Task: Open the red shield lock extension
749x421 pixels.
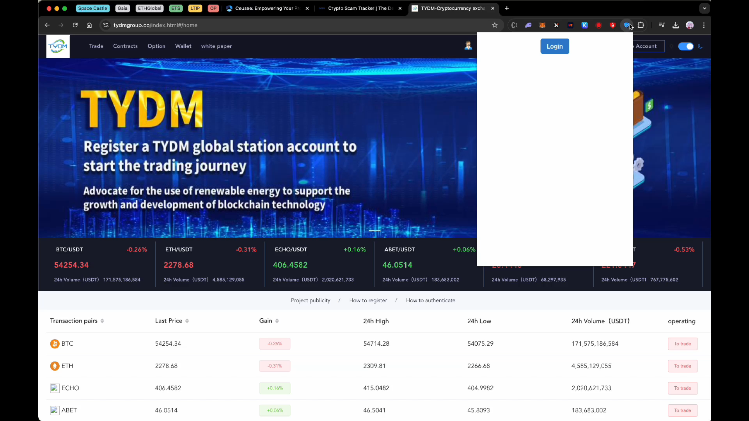Action: click(x=612, y=25)
